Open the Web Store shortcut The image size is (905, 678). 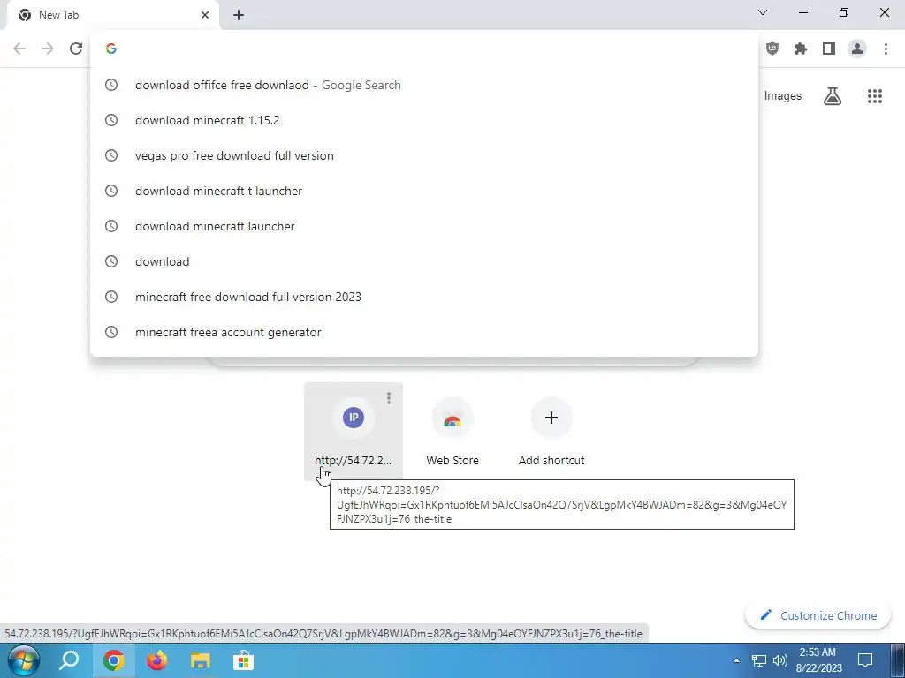pyautogui.click(x=452, y=431)
